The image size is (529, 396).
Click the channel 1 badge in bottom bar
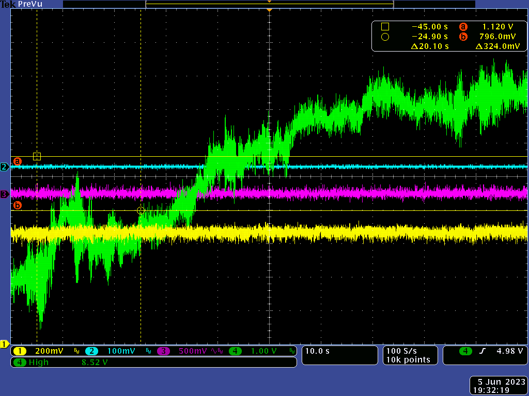pos(20,351)
